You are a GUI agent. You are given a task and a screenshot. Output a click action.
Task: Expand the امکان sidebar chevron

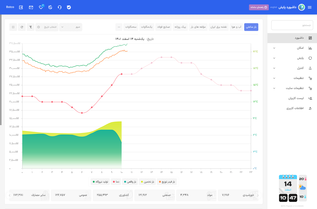point(274,48)
